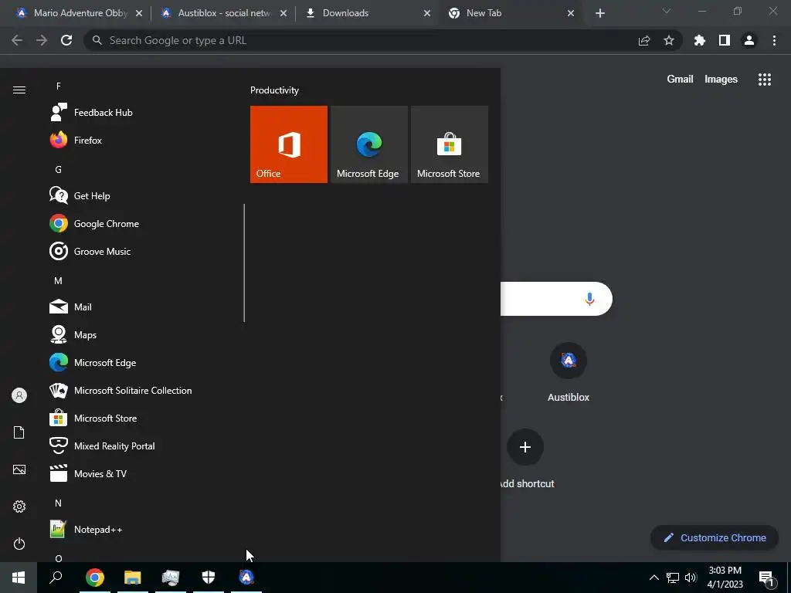Switch to Chrome on the taskbar
This screenshot has height=593, width=791.
pos(95,578)
